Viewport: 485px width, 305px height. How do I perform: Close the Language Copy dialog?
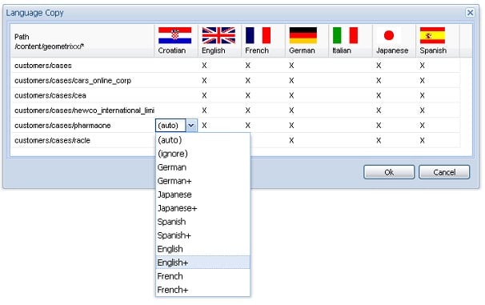[x=470, y=13]
